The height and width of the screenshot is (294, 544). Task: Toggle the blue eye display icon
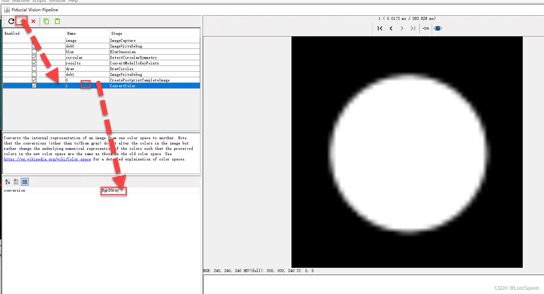(x=438, y=28)
